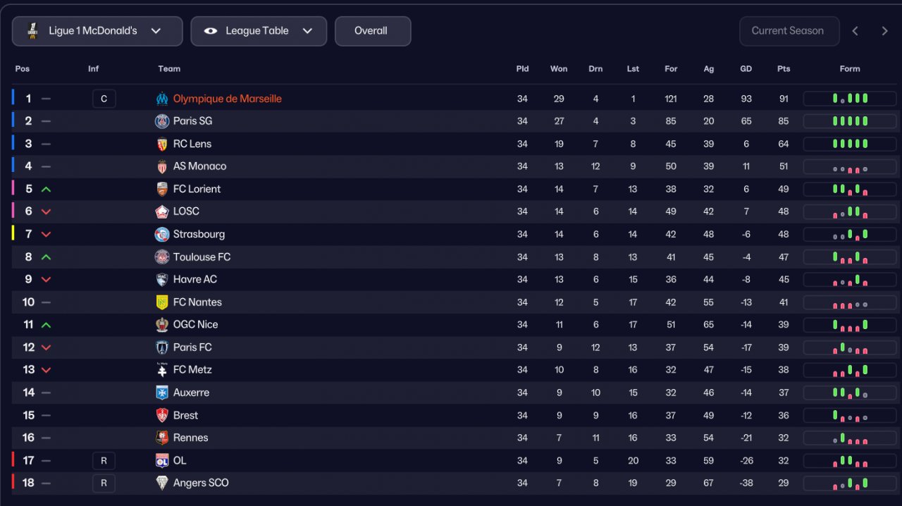
Task: Go to the next season arrow
Action: [884, 31]
